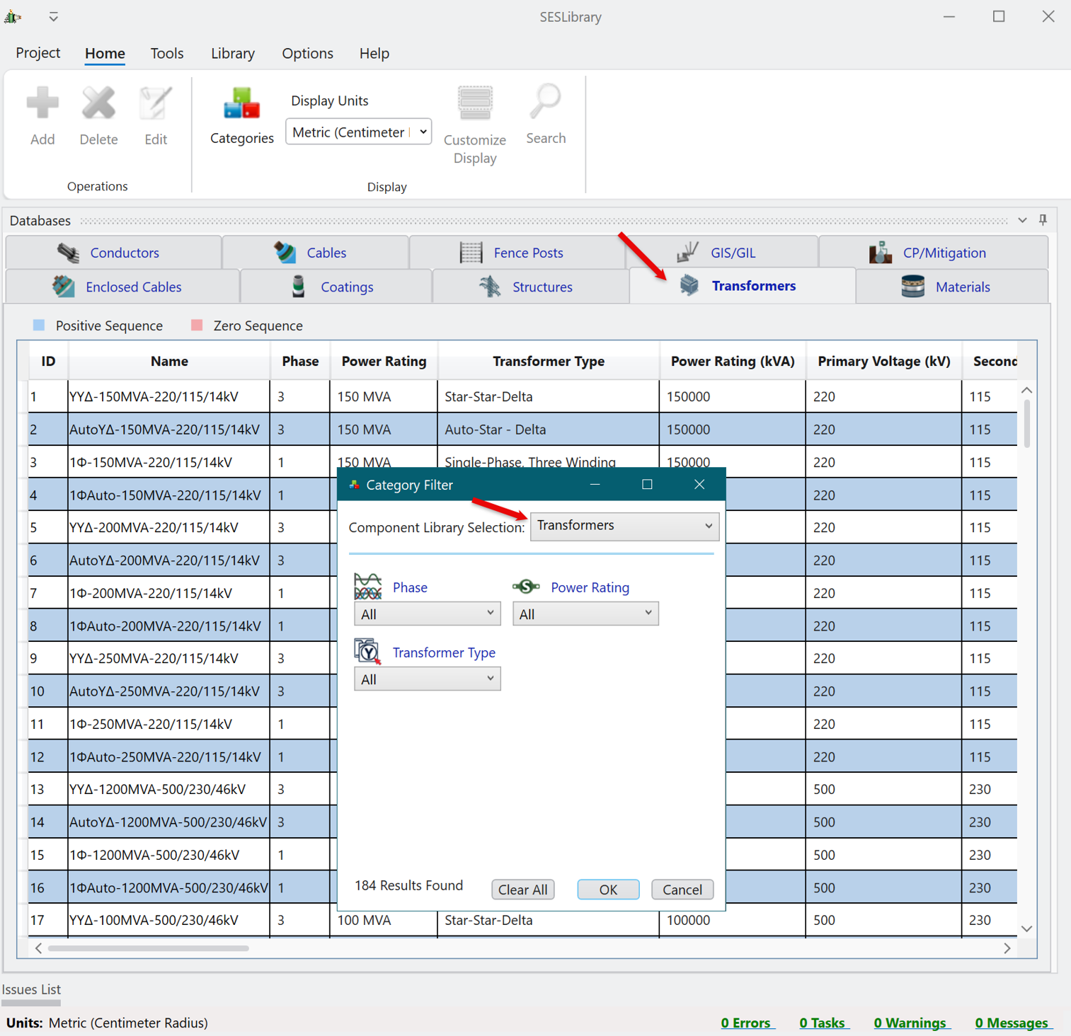Minimize the Category Filter dialog

click(x=595, y=484)
